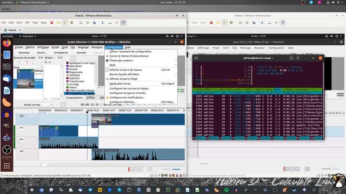Select Saturation in the compositions list

click(x=76, y=66)
